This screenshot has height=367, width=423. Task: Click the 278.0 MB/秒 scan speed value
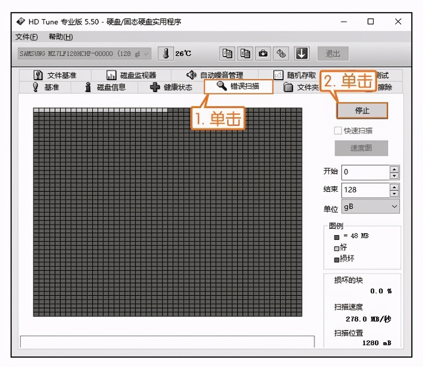(368, 319)
